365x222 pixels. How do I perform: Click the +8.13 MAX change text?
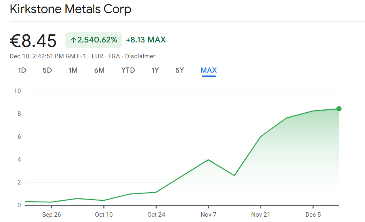(x=146, y=40)
